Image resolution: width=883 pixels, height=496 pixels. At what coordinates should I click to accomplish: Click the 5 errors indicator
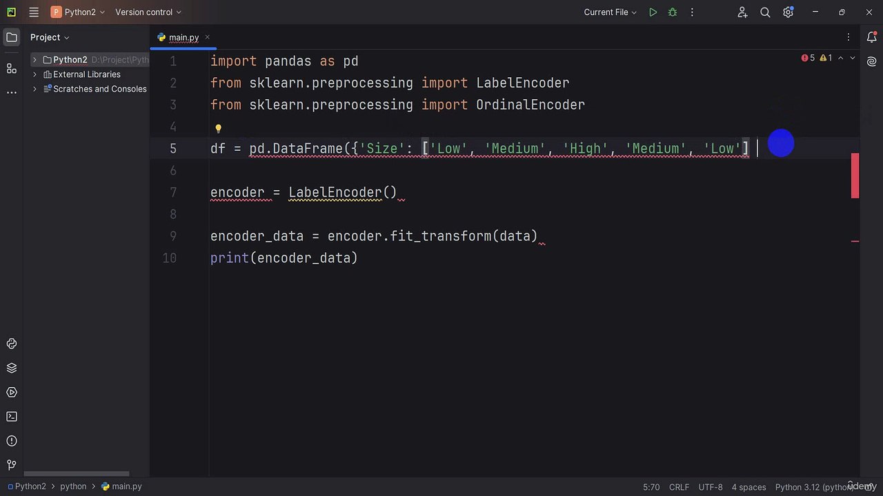808,59
